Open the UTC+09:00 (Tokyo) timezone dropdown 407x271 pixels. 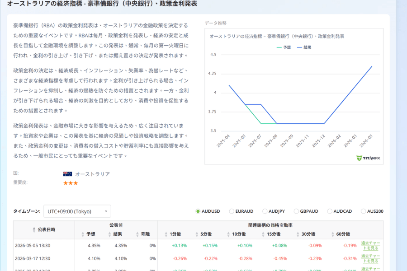coord(77,211)
